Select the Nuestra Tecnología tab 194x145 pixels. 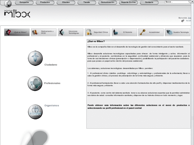coord(177,32)
